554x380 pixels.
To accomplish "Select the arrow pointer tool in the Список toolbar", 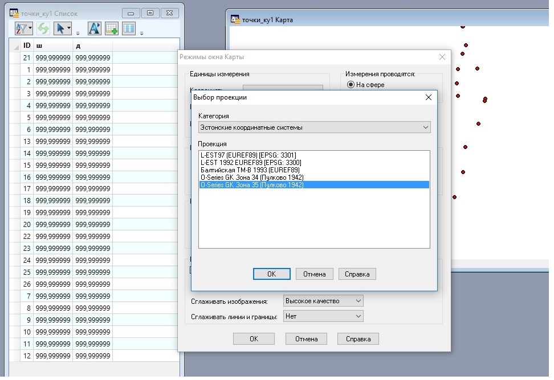I will 60,28.
